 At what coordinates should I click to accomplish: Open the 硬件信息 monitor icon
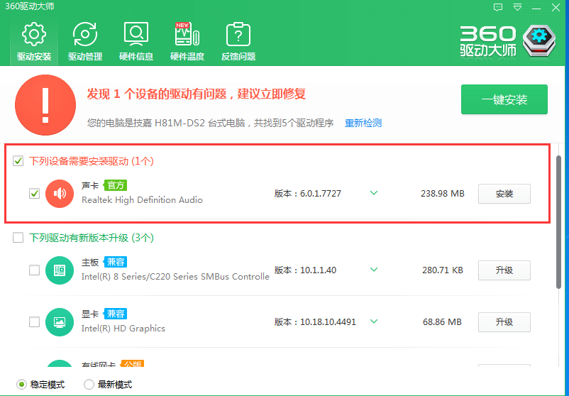[x=136, y=34]
